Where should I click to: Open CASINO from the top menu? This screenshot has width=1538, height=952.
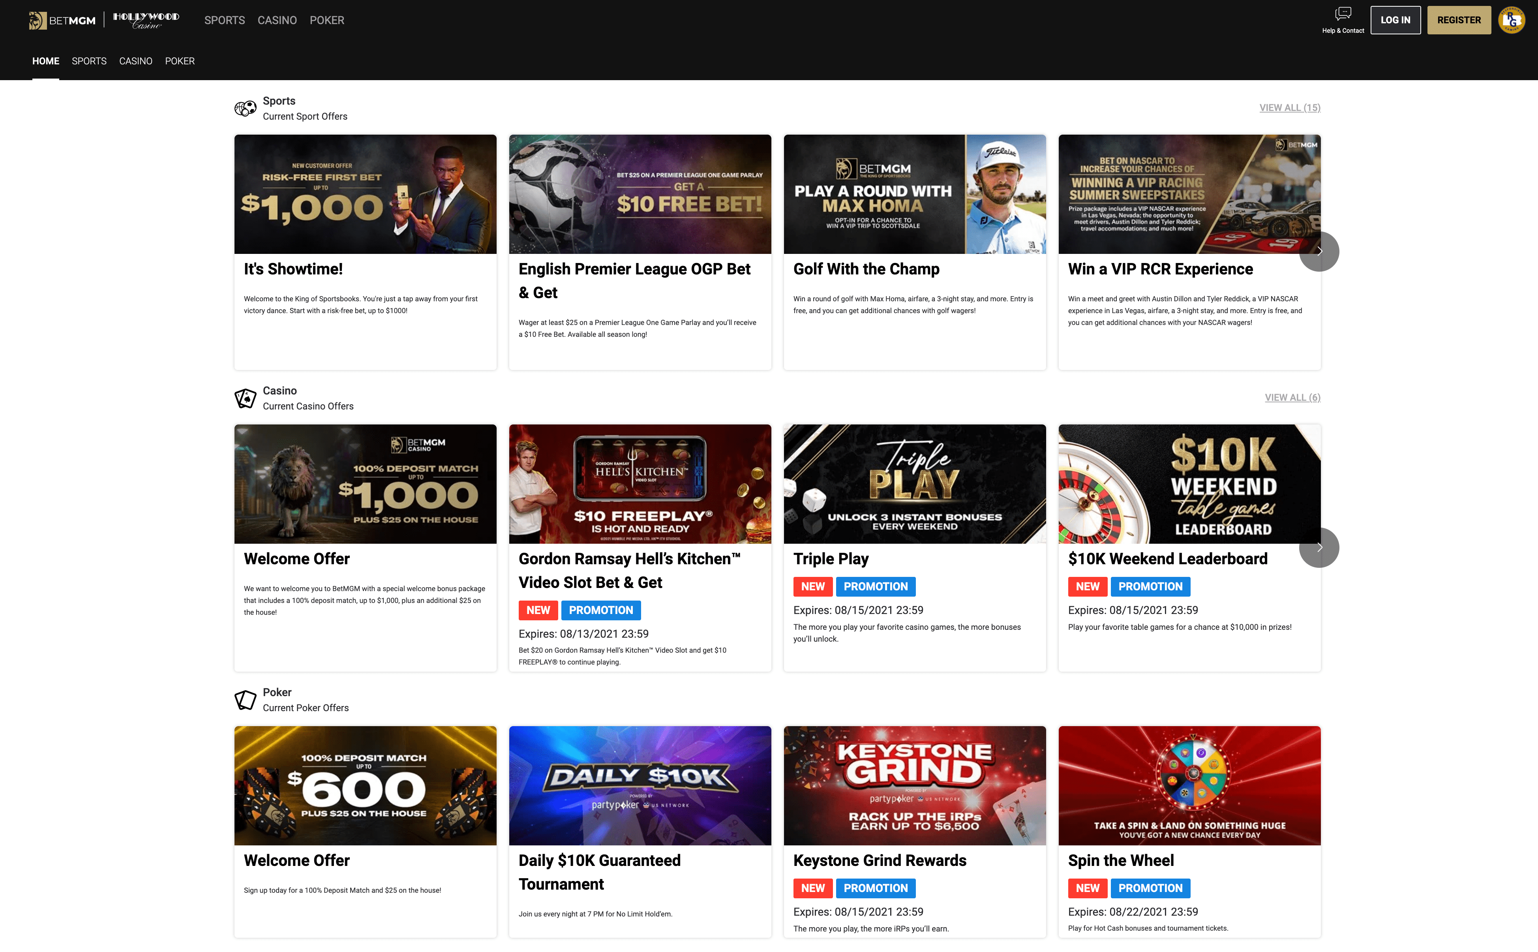tap(277, 20)
